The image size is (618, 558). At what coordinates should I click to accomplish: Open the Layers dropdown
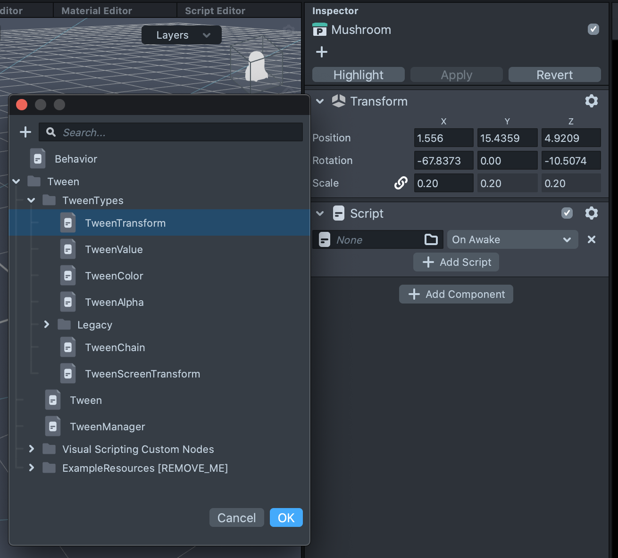point(182,35)
